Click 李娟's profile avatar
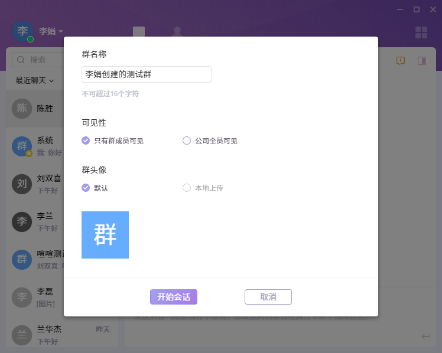 click(22, 31)
